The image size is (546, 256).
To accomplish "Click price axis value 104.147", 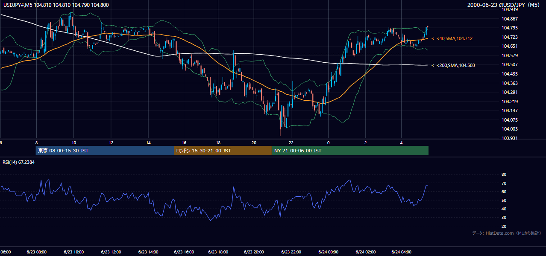I will [x=510, y=111].
